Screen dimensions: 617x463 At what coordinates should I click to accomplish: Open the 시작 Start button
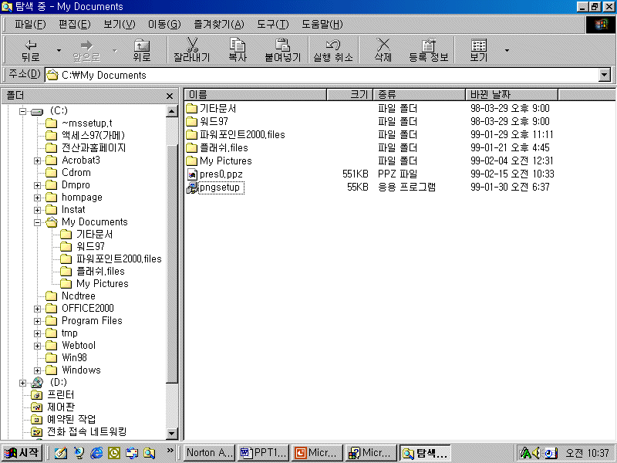[22, 453]
